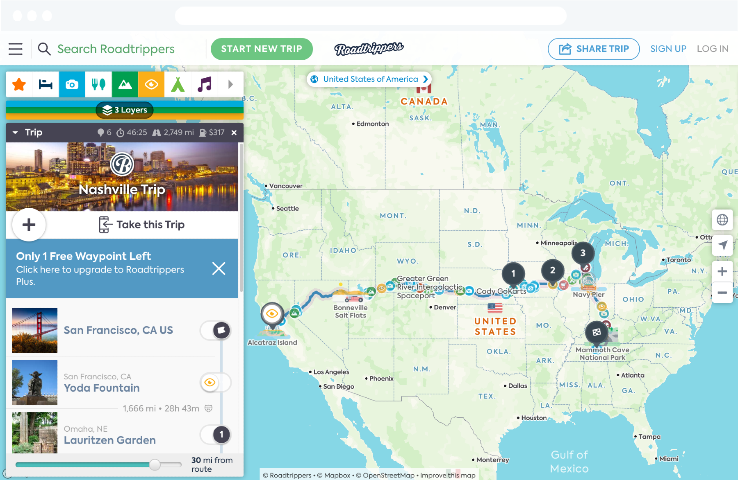Viewport: 738px width, 480px height.
Task: Click the waypoint count pin icon
Action: 100,133
